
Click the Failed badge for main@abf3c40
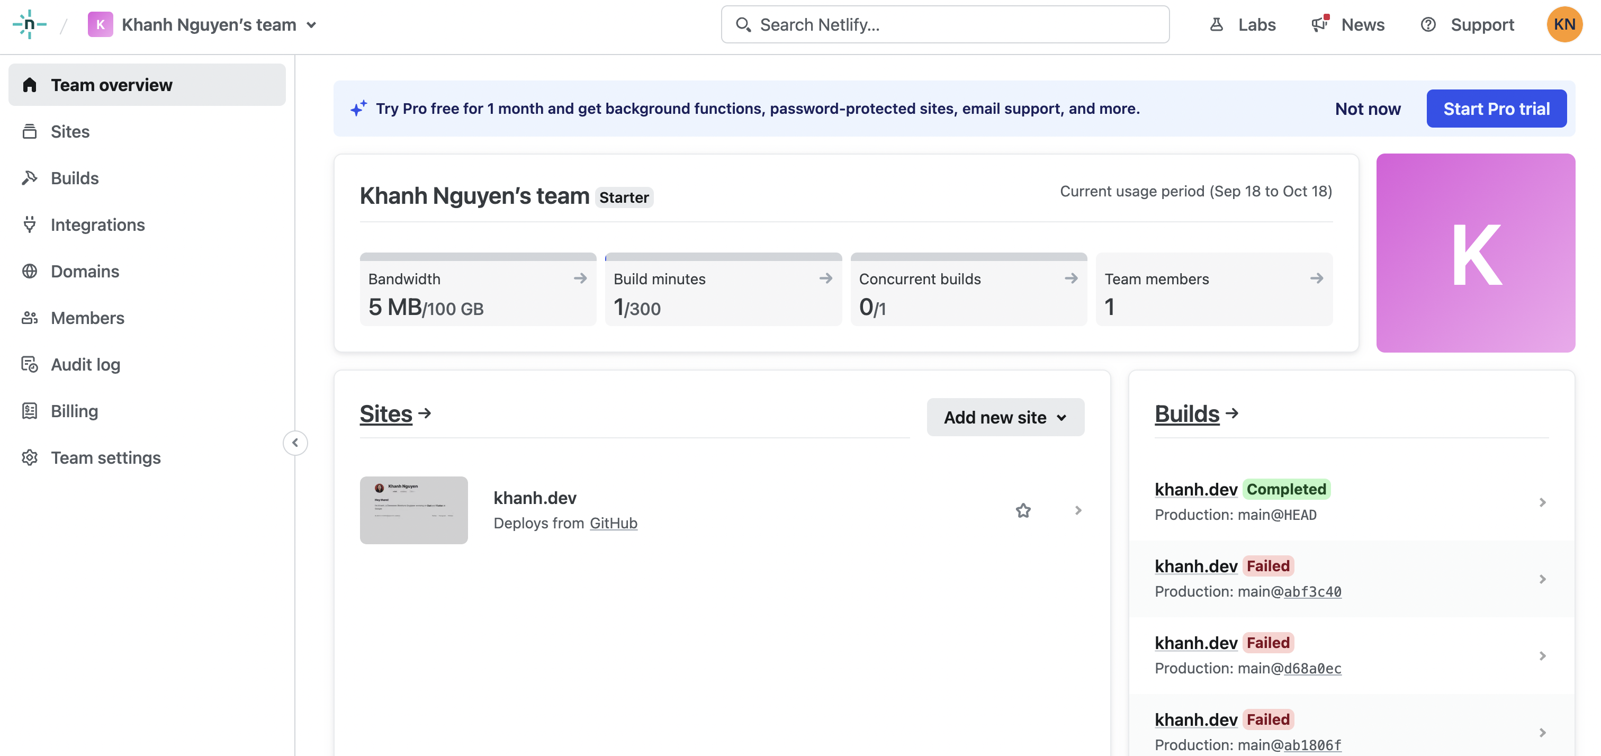(1268, 566)
